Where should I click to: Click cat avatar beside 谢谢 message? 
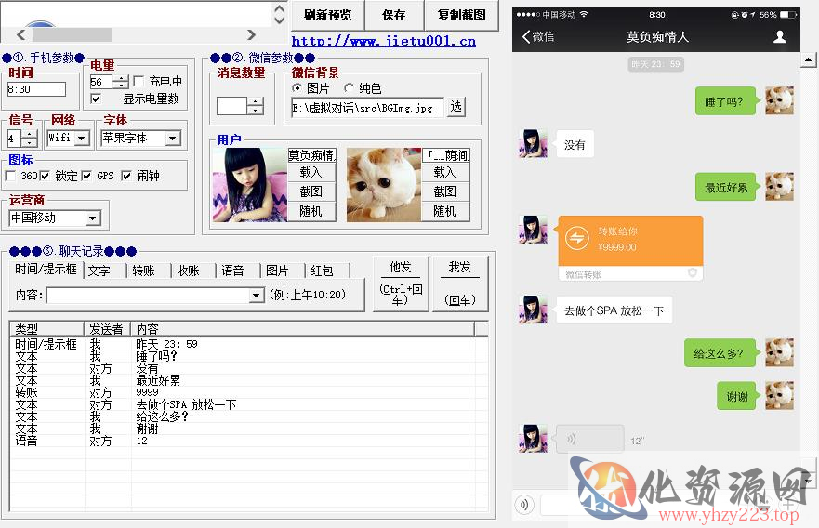[x=779, y=396]
